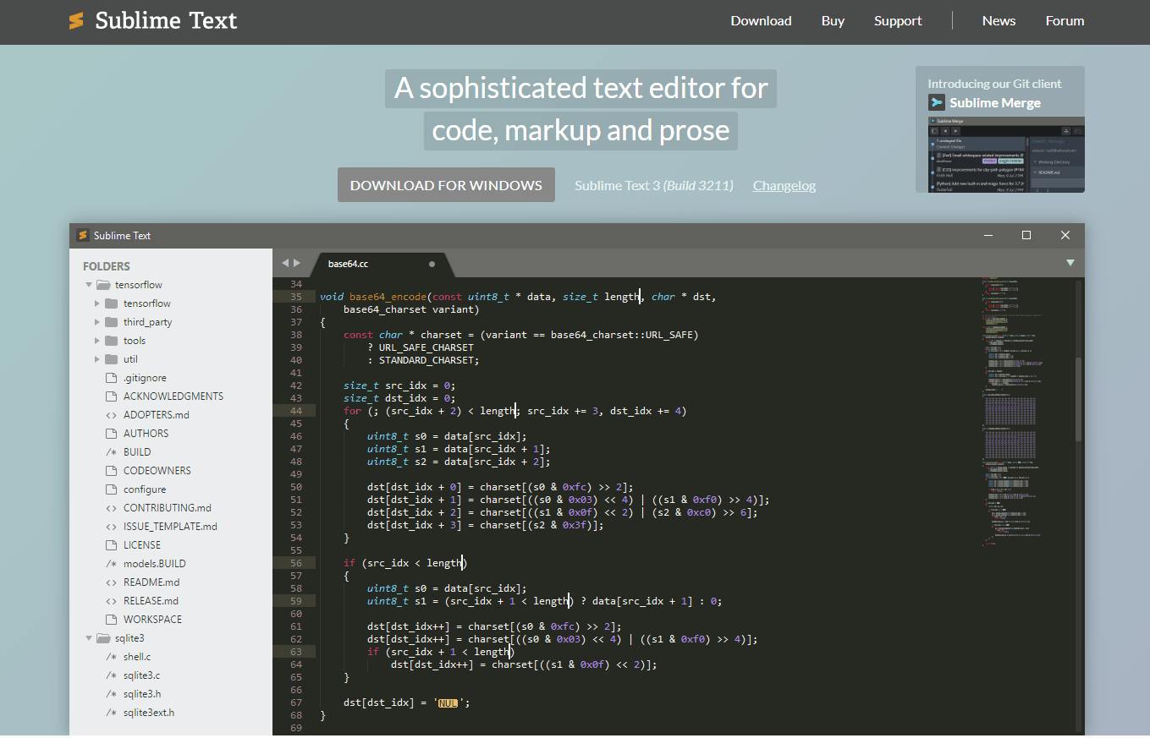
Task: Go to the Buy page
Action: click(833, 21)
